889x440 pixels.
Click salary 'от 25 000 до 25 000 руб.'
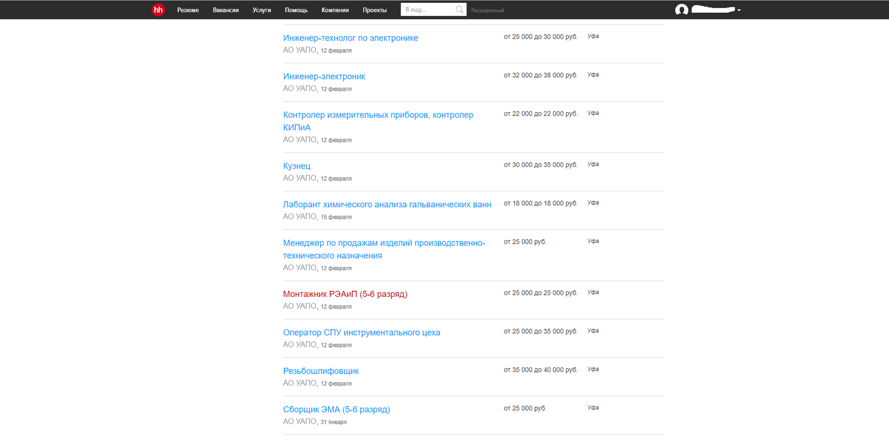[x=541, y=292]
